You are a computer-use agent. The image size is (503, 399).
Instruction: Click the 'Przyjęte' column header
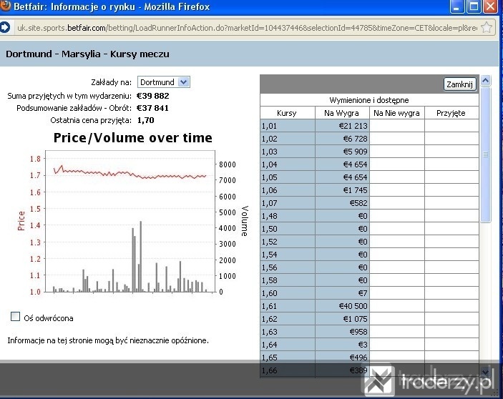pos(451,113)
